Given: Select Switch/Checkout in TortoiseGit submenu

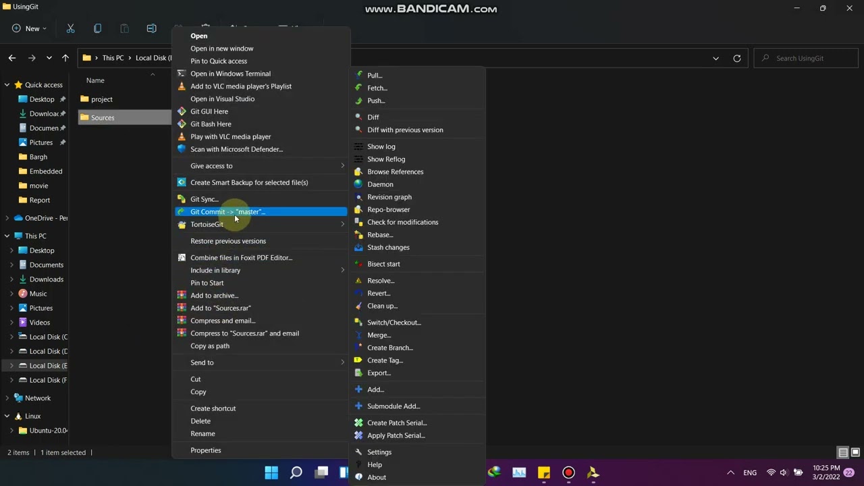Looking at the screenshot, I should [x=417, y=323].
